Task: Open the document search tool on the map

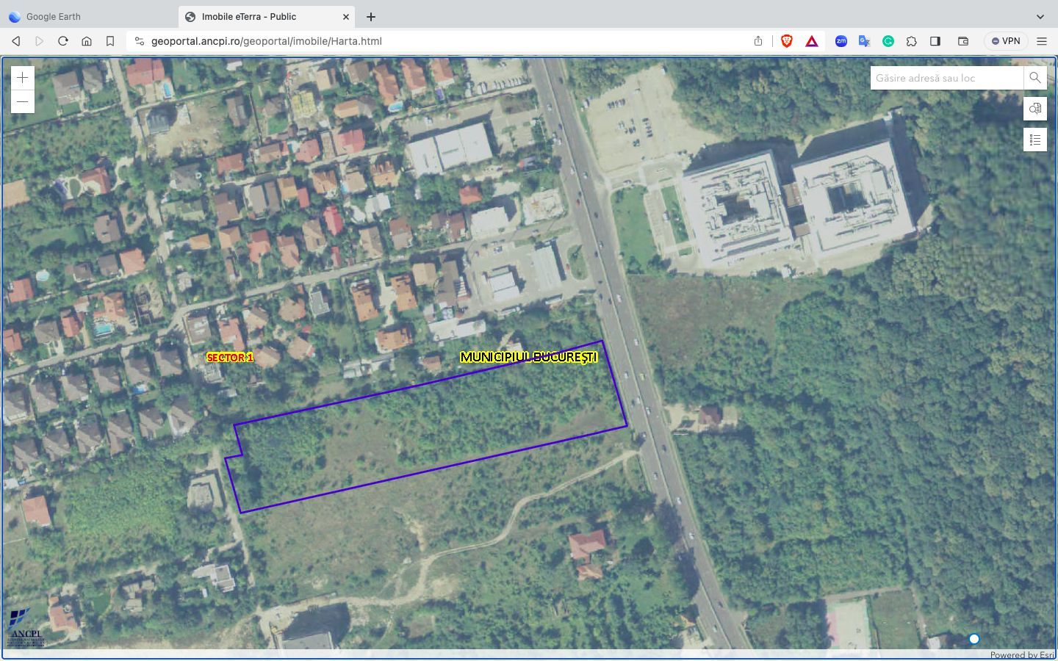Action: tap(1034, 108)
